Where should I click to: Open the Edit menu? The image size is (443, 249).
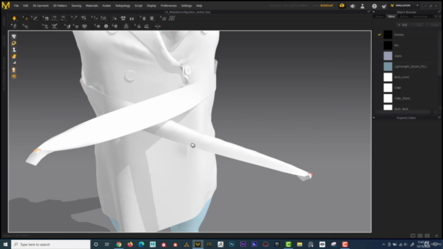(26, 6)
